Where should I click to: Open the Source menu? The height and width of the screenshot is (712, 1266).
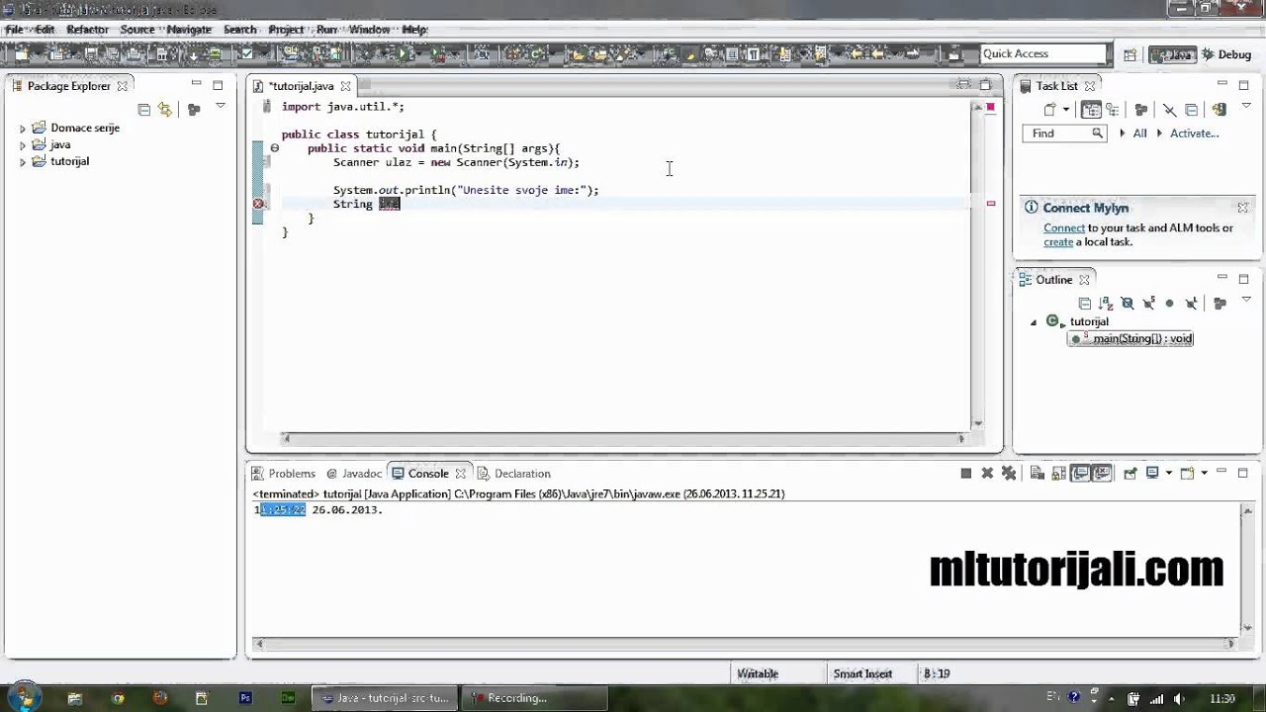point(137,30)
